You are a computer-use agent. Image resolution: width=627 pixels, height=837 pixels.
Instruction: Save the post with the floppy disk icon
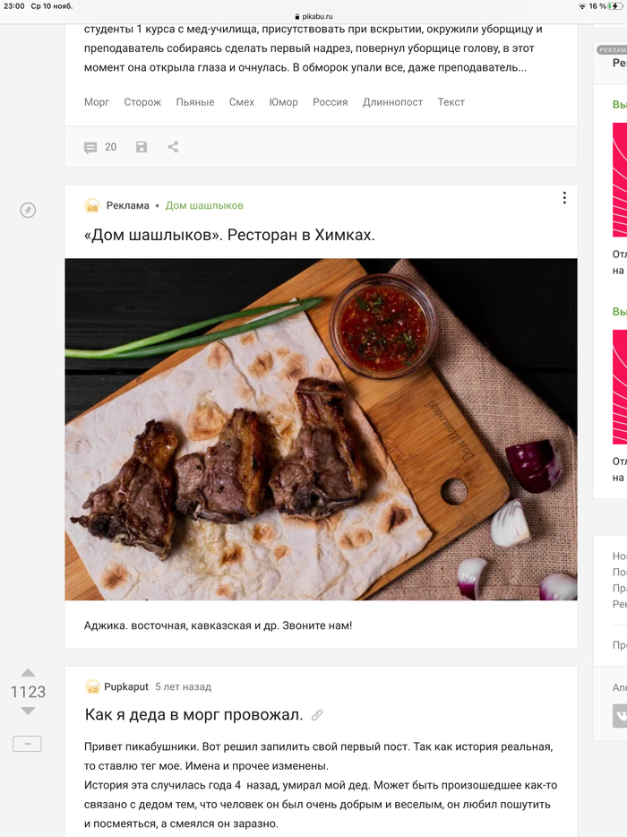coord(142,147)
